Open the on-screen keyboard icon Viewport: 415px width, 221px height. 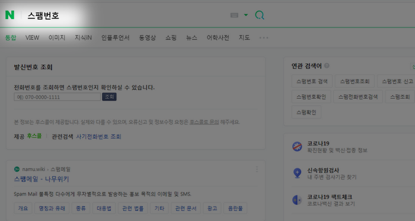click(234, 15)
